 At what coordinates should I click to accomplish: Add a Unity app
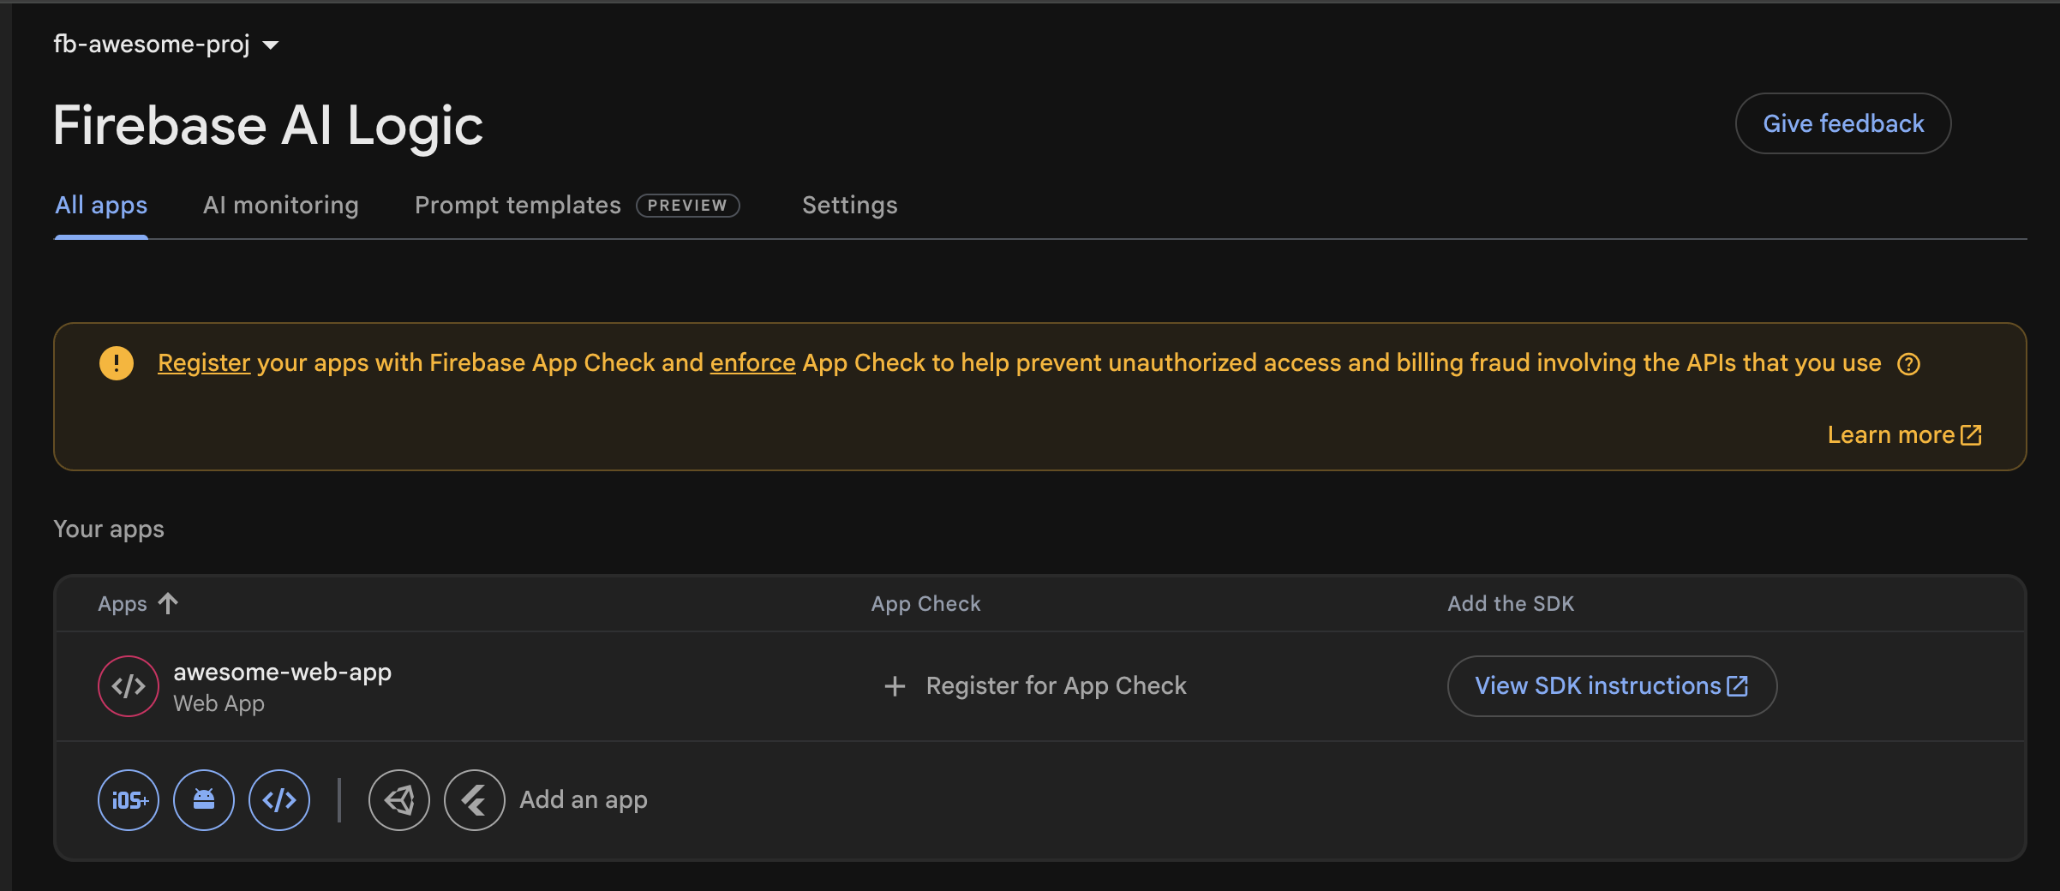pyautogui.click(x=399, y=800)
